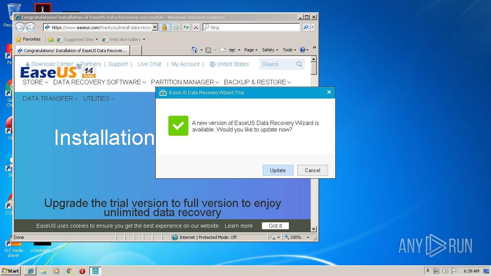Viewport: 491px width, 276px height.
Task: Refresh the page using the green arrows icon
Action: pyautogui.click(x=186, y=27)
